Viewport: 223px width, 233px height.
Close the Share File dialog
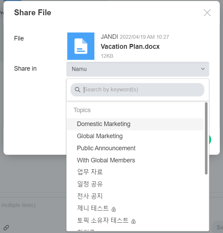(x=207, y=13)
